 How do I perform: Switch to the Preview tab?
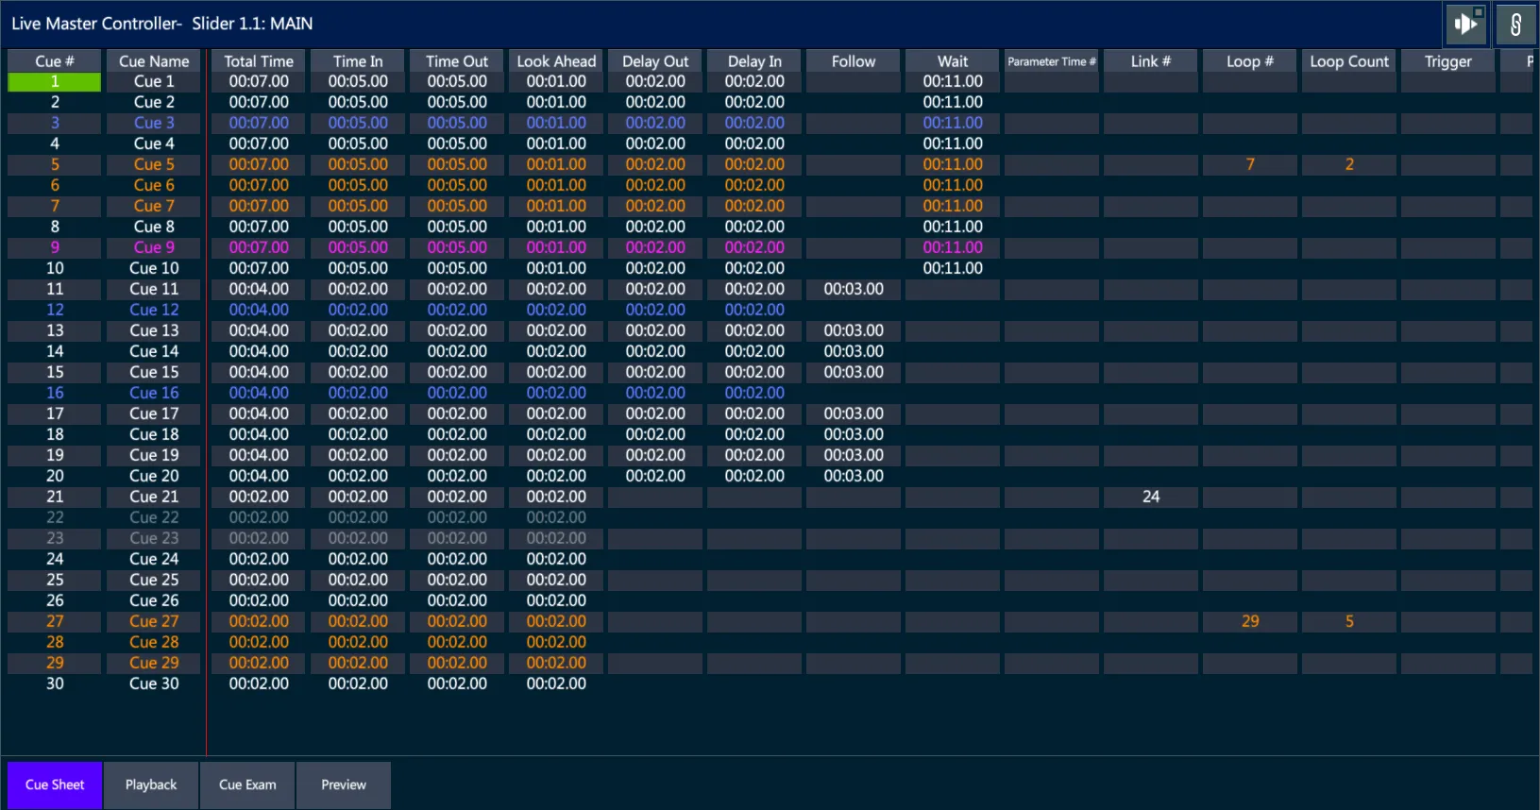(344, 785)
